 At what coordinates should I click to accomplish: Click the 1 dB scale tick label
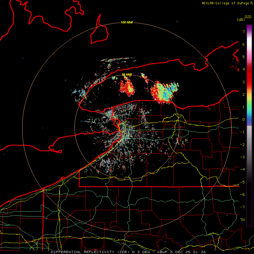[x=244, y=107]
